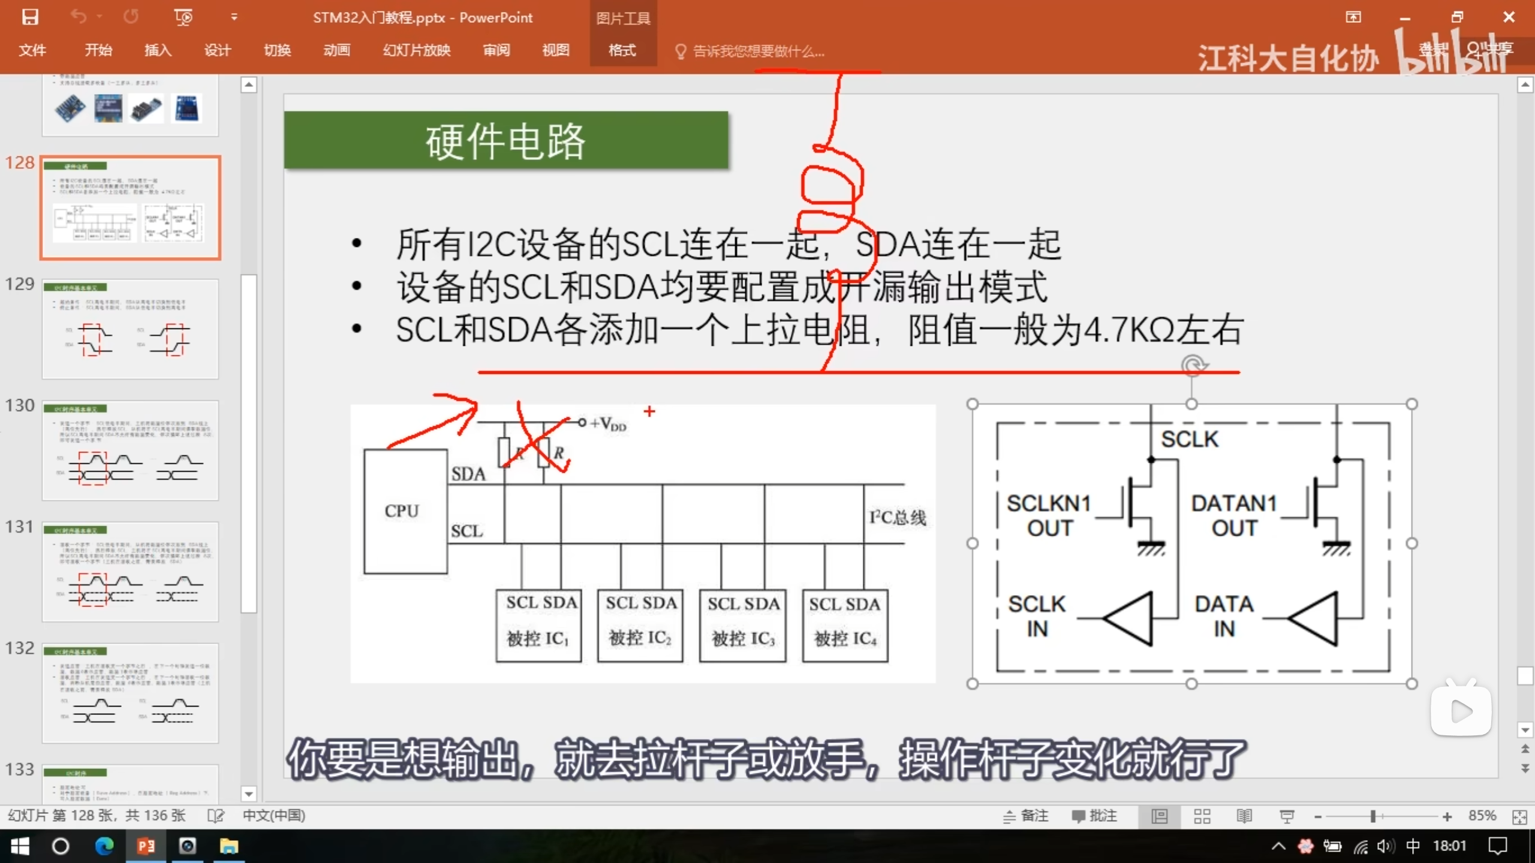Select slide 130 thumbnail in panel
The image size is (1535, 863).
coord(130,449)
